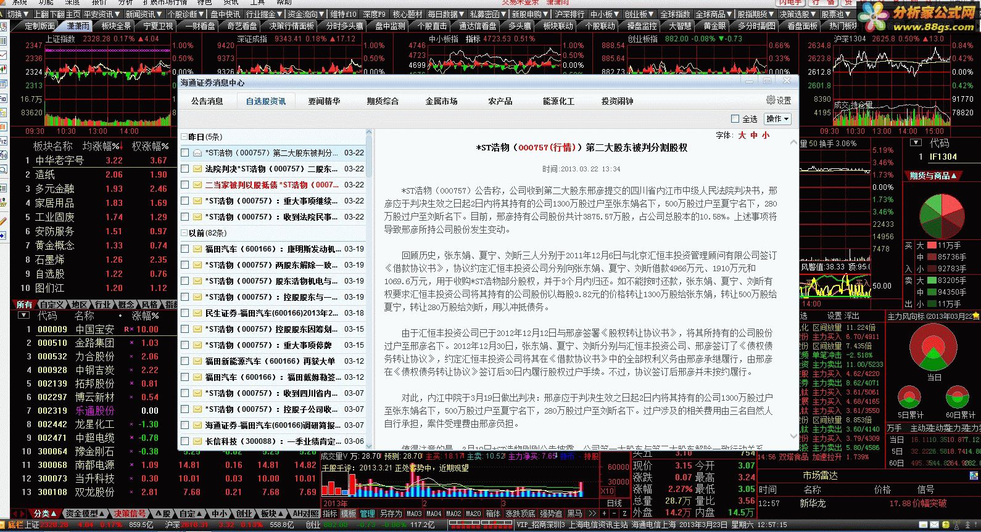Open the 决策选股 dropdown

point(798,14)
